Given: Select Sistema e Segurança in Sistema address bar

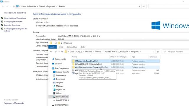Looking at the screenshot, I should click(x=47, y=6).
